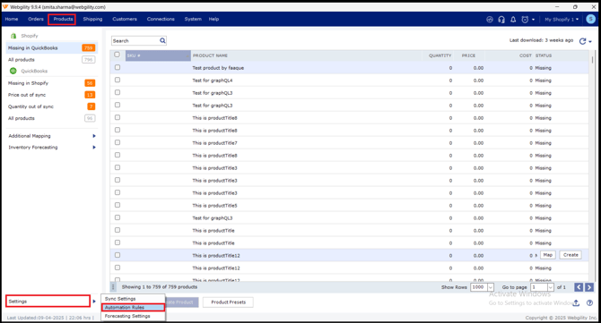Sort by STATUS column header
The image size is (601, 323).
(562, 55)
